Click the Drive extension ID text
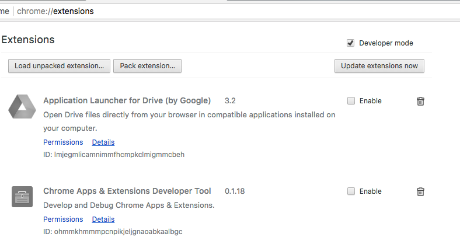The width and height of the screenshot is (460, 251). coord(114,155)
